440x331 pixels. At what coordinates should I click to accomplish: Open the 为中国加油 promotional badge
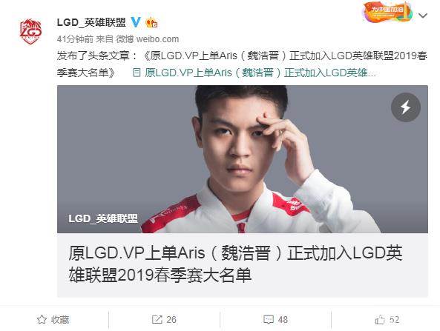[x=388, y=12]
